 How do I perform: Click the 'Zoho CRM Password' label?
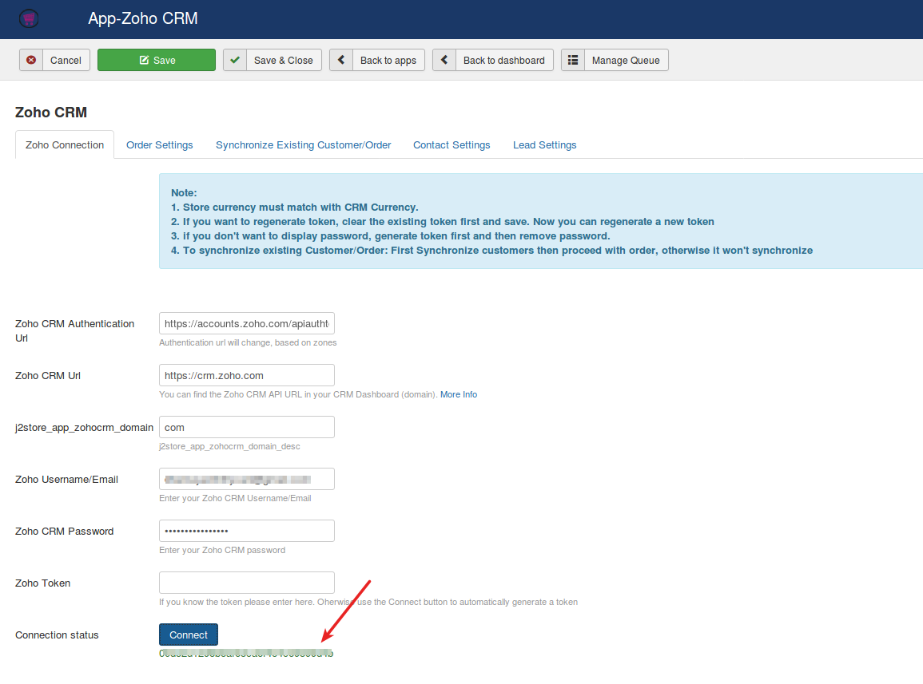tap(65, 532)
